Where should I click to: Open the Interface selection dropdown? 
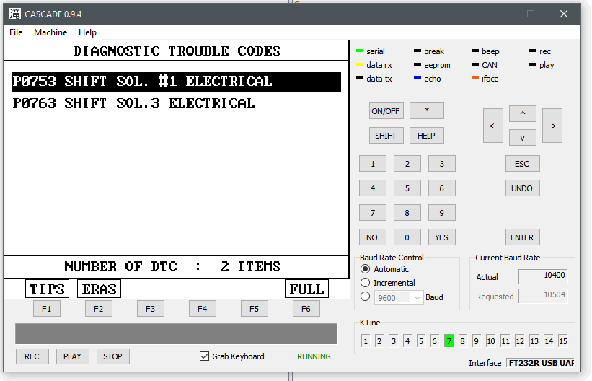pos(540,363)
